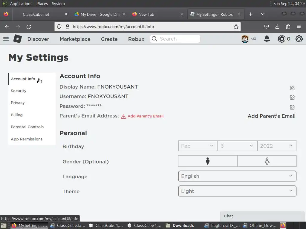Open the Firefox downloads arrow icon
306x229 pixels.
click(277, 27)
